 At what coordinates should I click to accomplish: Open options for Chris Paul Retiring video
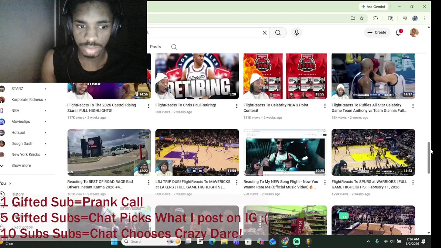point(237,106)
